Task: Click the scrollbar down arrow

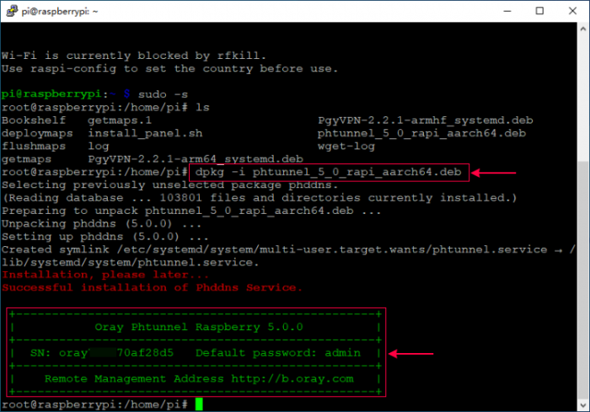Action: tap(583, 405)
